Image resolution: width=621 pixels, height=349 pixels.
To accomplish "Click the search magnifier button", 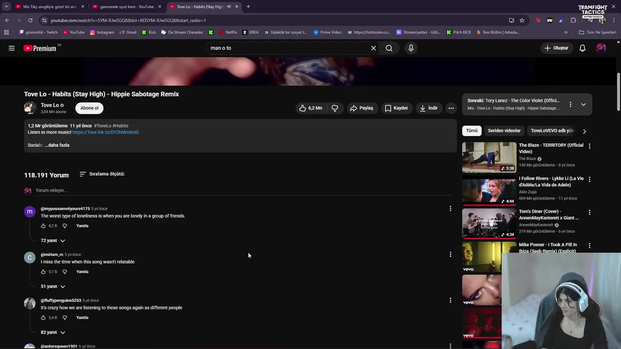I will pyautogui.click(x=389, y=48).
